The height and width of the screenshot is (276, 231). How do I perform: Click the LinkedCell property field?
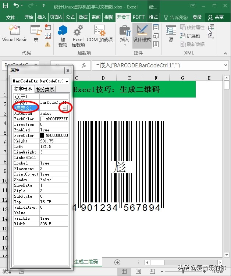pos(54,158)
